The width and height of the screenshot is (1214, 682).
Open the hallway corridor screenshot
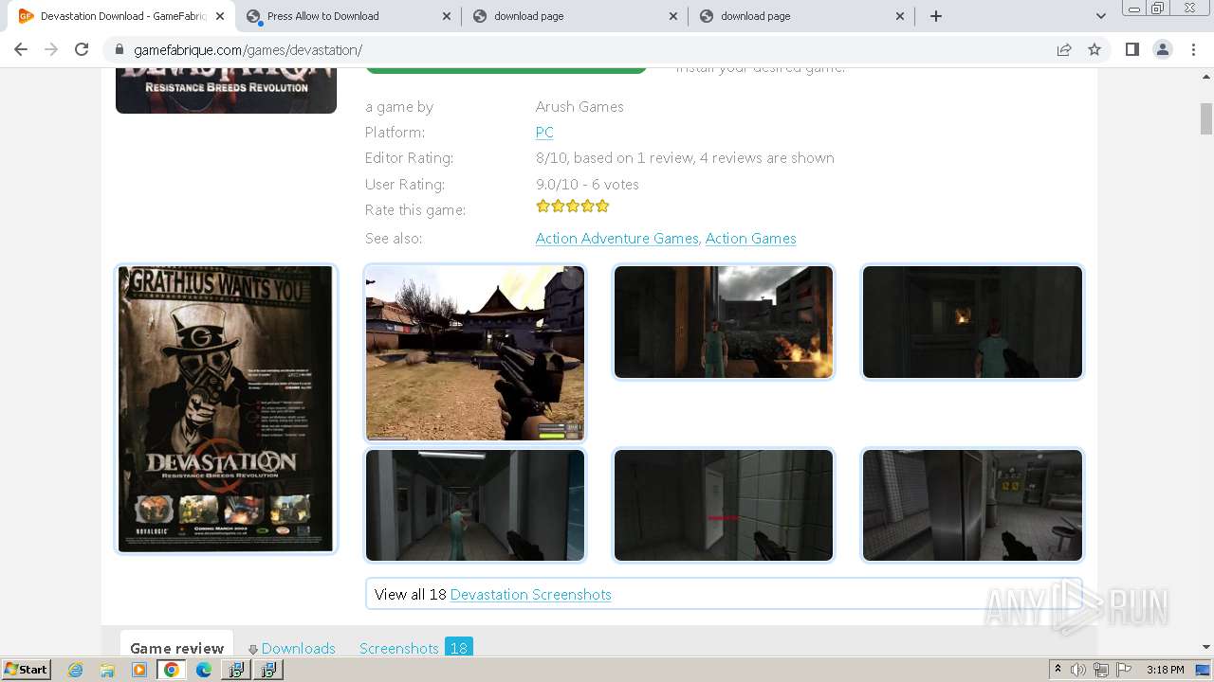click(x=475, y=505)
